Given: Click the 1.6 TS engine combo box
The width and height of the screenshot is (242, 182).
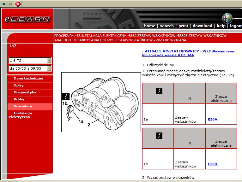Looking at the screenshot, I should pyautogui.click(x=30, y=61).
